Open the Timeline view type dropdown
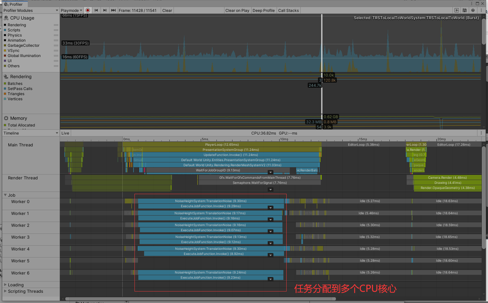 pos(31,133)
